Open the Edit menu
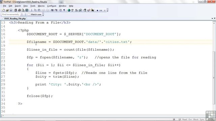The width and height of the screenshot is (216, 121). pyautogui.click(x=10, y=6)
